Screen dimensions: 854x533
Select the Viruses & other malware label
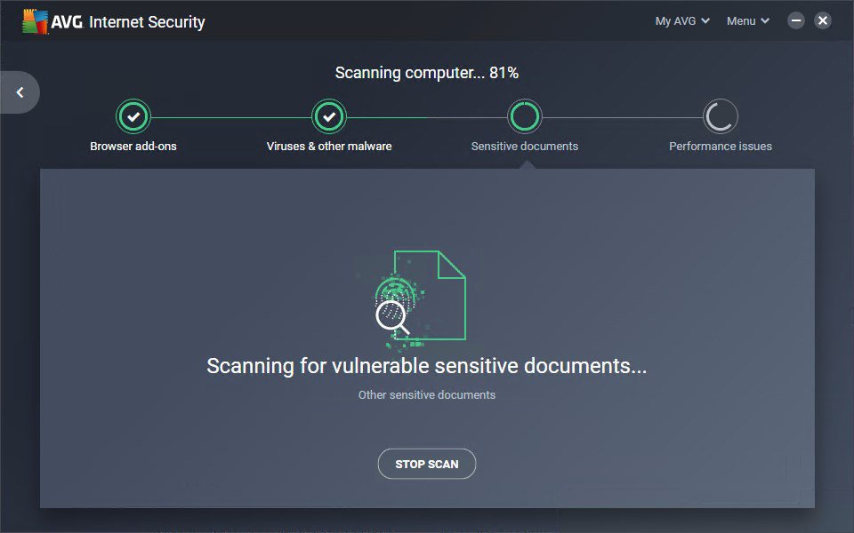(329, 147)
